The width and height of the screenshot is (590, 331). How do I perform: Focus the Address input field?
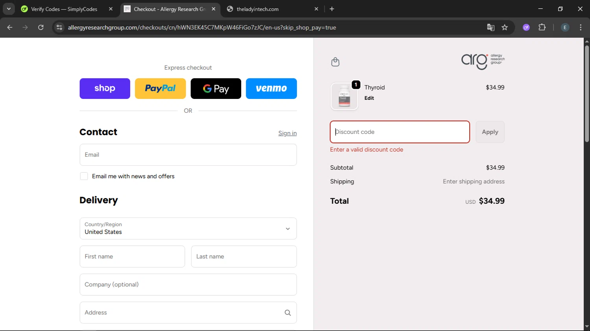pos(188,313)
